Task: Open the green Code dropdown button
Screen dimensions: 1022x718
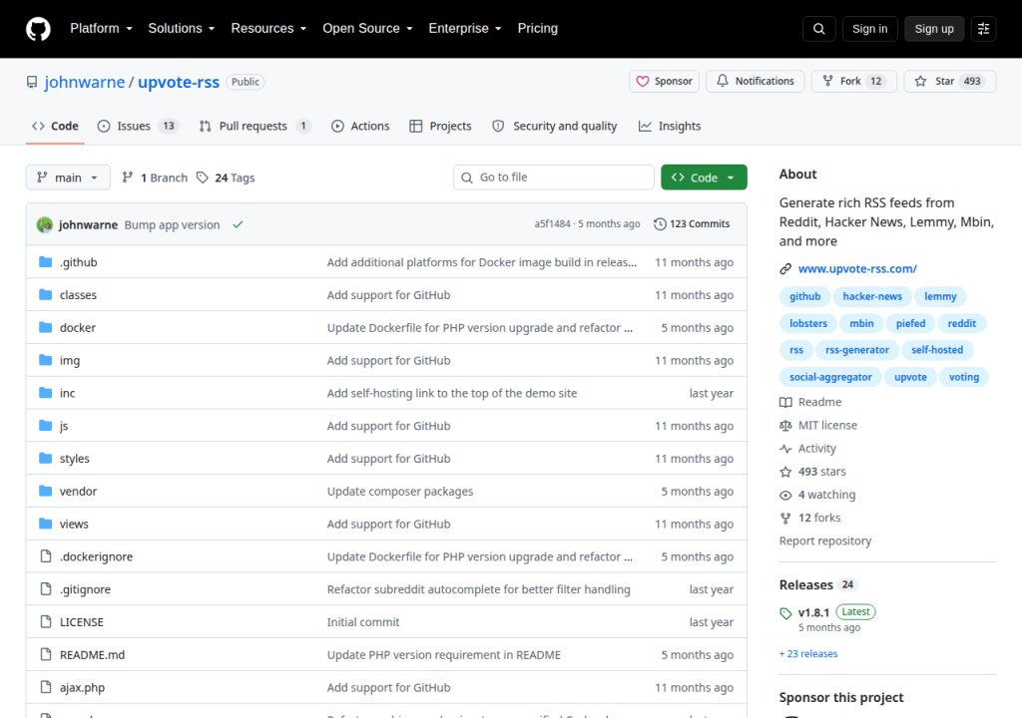Action: (704, 178)
